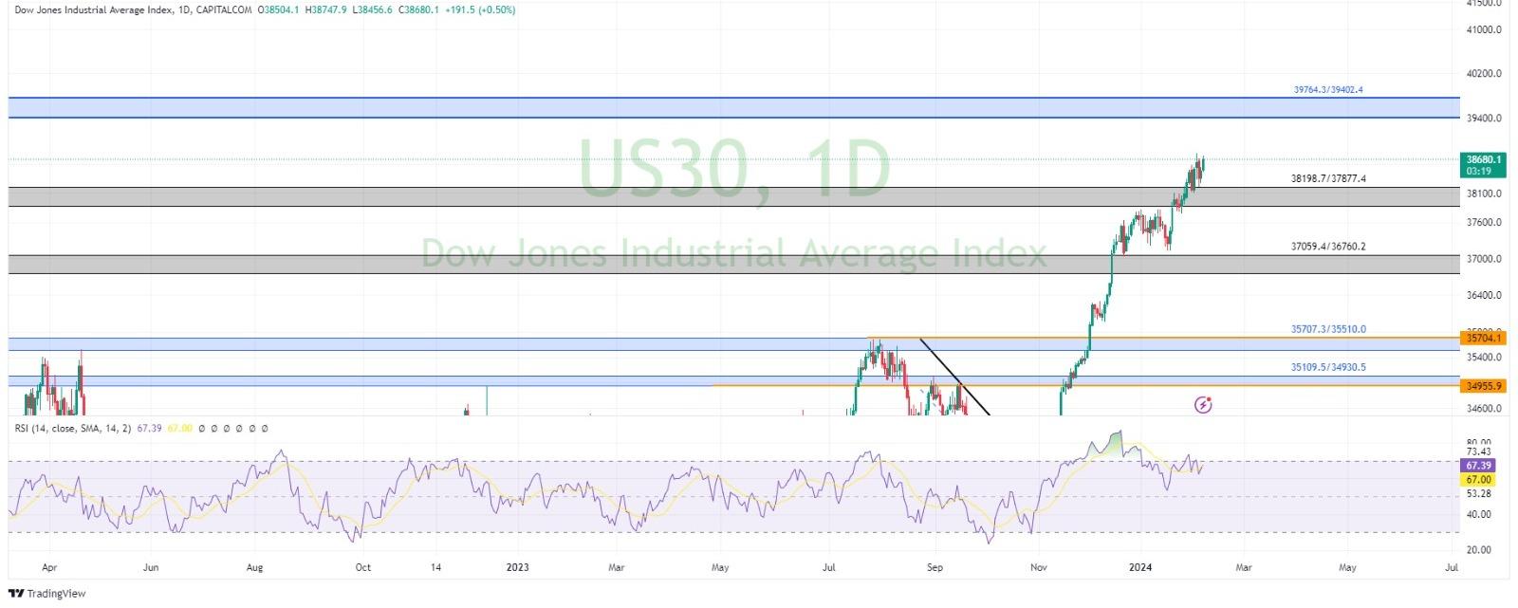Screen dimensions: 1518x608
Task: Select the yellow 67.00 RSI axis label
Action: coord(1480,480)
